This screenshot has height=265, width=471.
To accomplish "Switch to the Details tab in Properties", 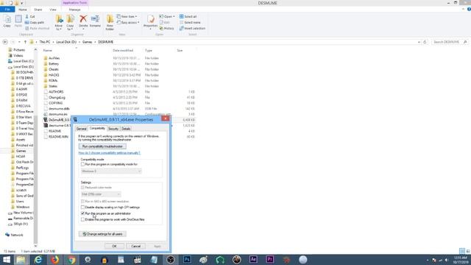I will 126,129.
